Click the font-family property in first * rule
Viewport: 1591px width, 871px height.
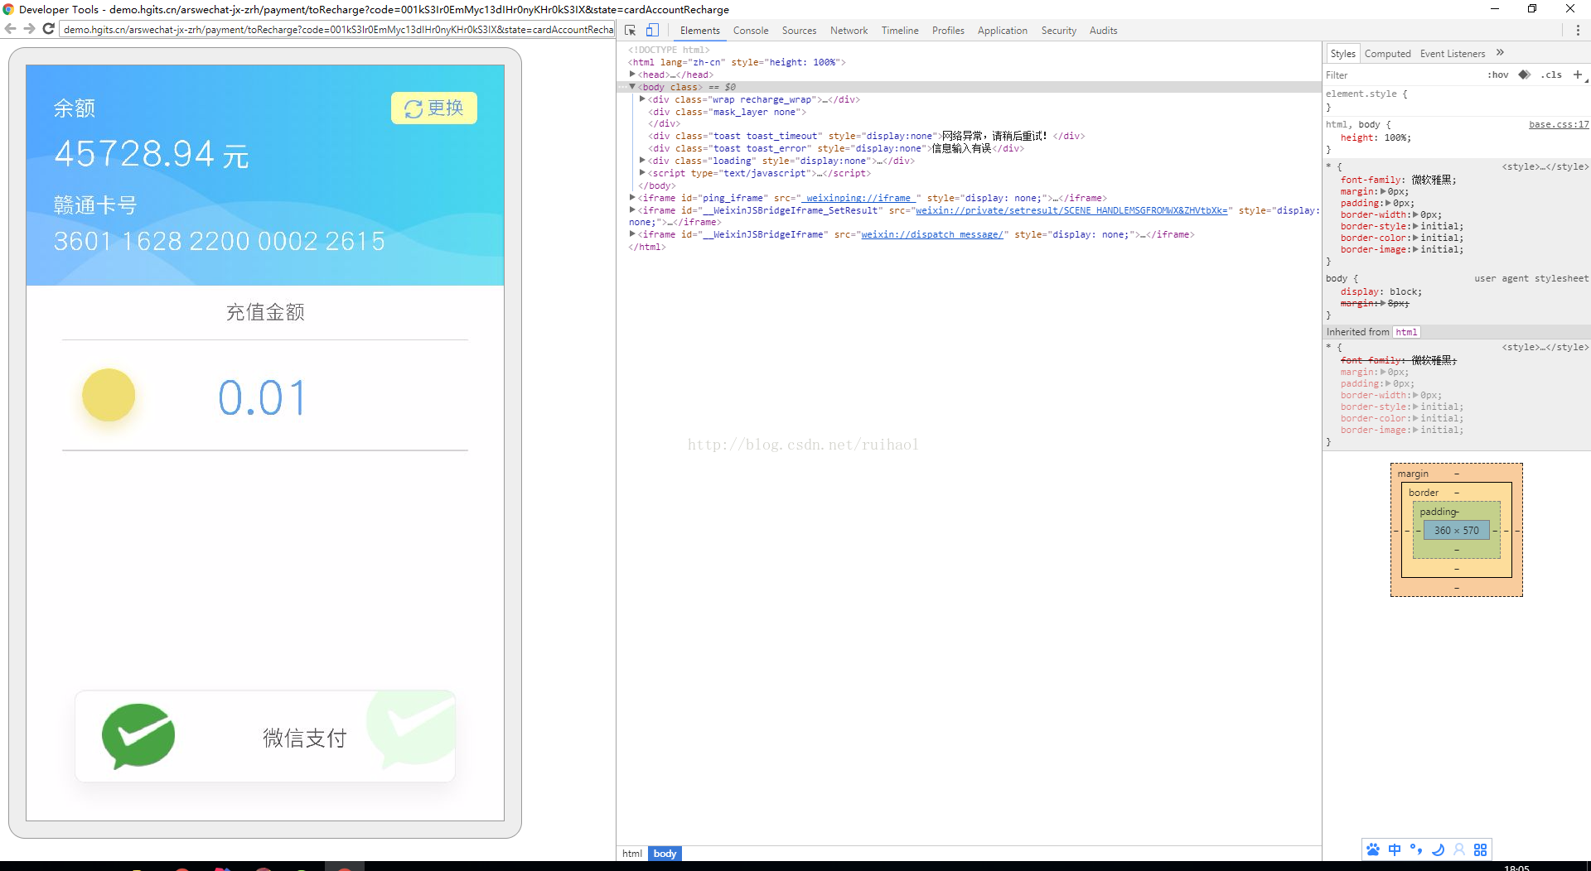coord(1398,180)
